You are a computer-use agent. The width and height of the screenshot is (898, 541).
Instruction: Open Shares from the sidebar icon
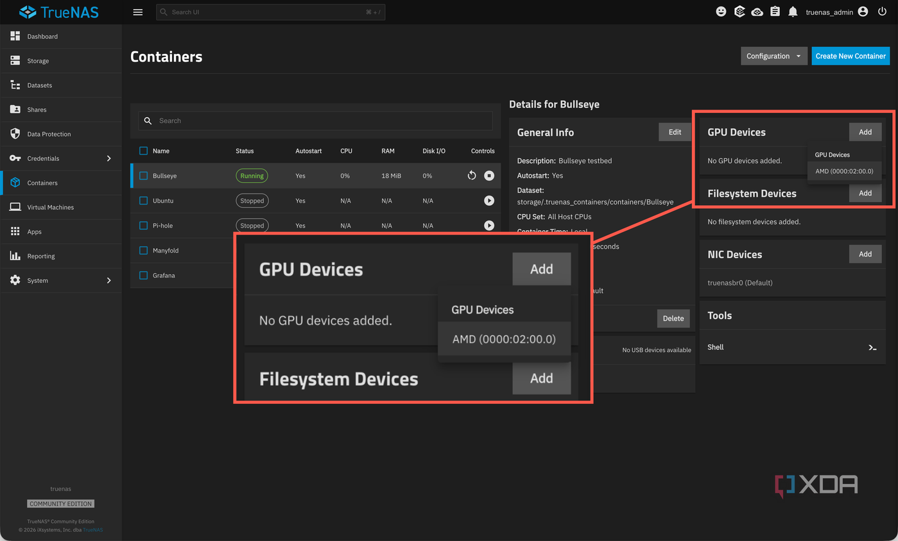[15, 110]
